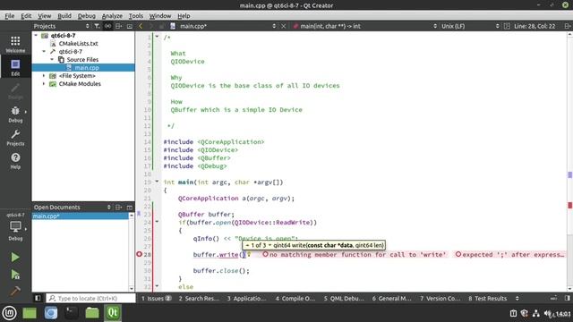The height and width of the screenshot is (322, 573).
Task: Start debugging with the Run Debug button
Action: 15,275
